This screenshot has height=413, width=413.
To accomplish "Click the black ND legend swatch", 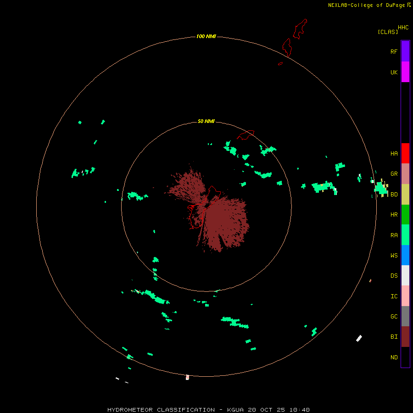I will click(x=405, y=357).
